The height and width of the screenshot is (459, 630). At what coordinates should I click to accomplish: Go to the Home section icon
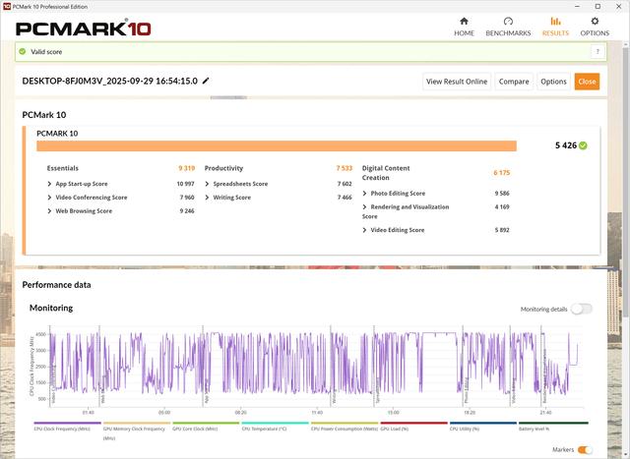click(464, 22)
